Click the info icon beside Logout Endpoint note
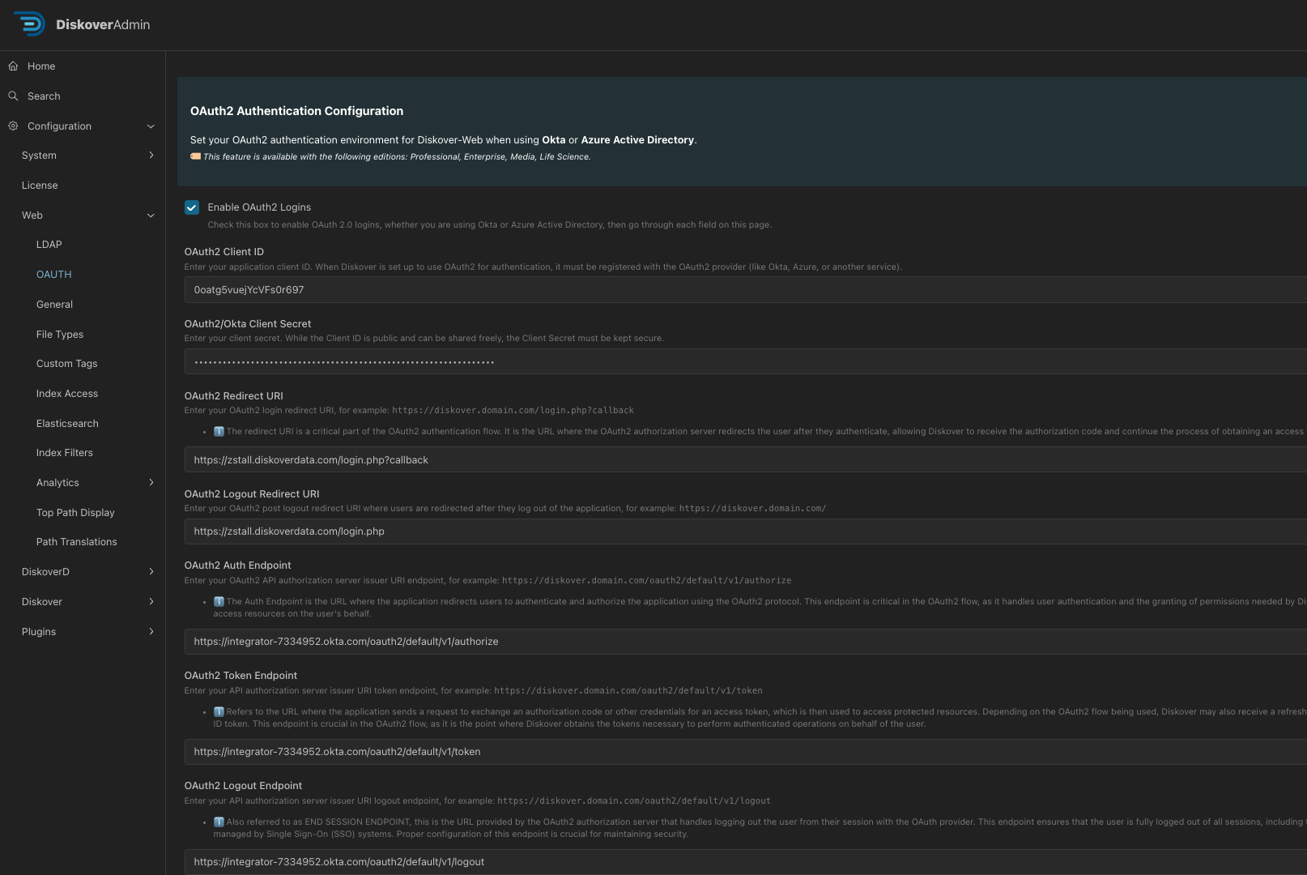This screenshot has width=1307, height=875. (x=219, y=822)
